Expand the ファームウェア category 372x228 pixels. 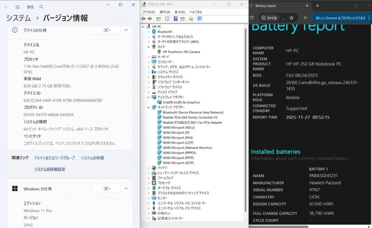point(148,178)
